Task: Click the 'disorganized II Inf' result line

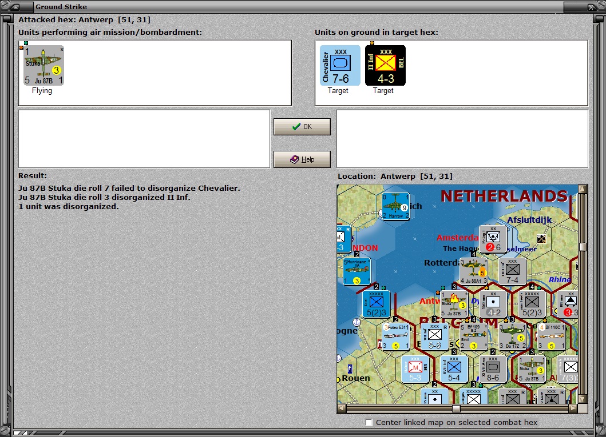Action: [x=104, y=197]
